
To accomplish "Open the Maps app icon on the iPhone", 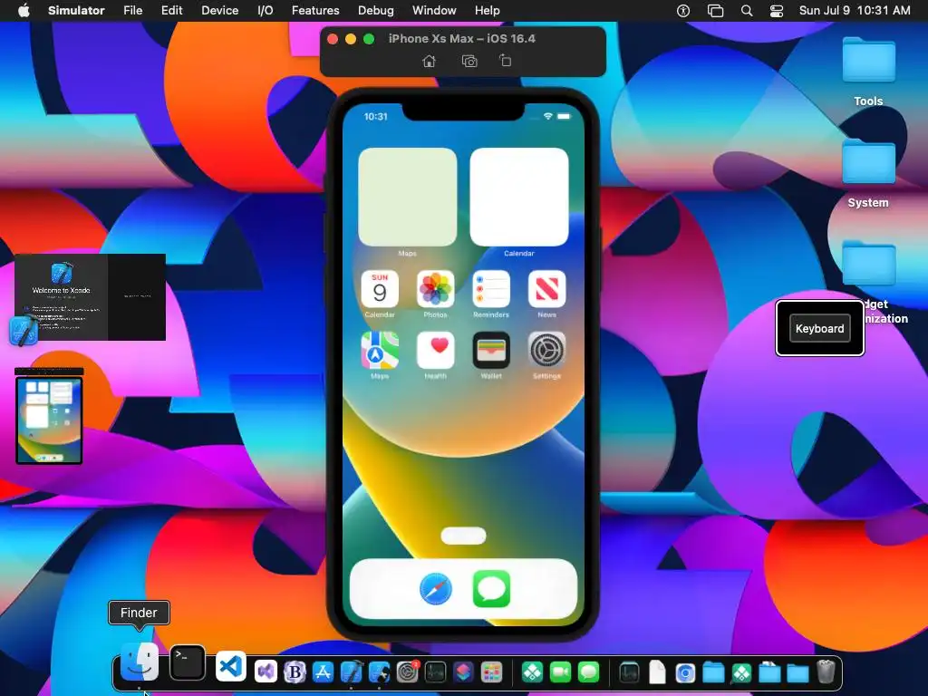I will [x=380, y=351].
